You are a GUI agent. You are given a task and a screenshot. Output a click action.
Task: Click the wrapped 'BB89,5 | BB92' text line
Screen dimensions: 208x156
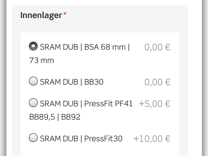click(x=55, y=117)
